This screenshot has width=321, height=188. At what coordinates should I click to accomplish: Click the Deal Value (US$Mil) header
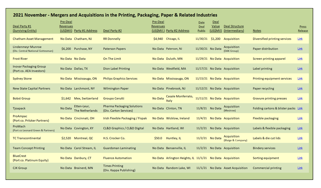pos(215,26)
